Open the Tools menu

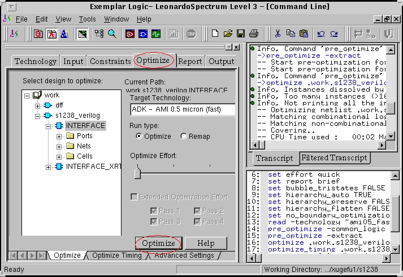[87, 19]
